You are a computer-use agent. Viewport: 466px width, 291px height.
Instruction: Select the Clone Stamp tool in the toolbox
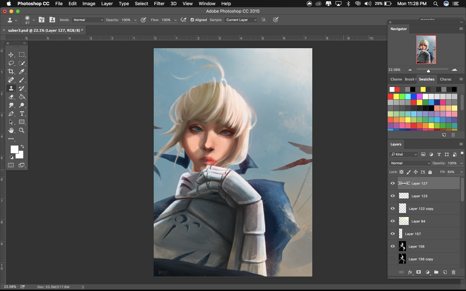coord(11,88)
